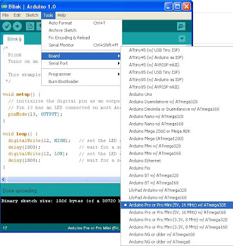Click the void setup() line
Image resolution: width=233 pixels, height=246 pixels.
[22, 95]
